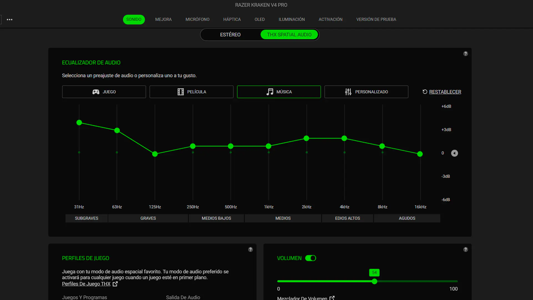Choose the JUEGO equalizer preset
Screen dimensions: 533x300
pos(104,92)
